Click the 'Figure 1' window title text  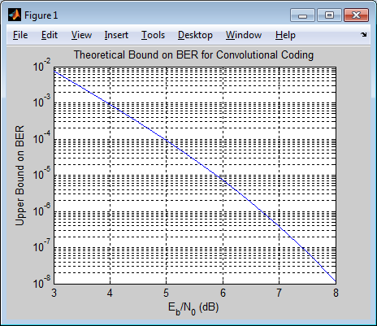pos(41,15)
